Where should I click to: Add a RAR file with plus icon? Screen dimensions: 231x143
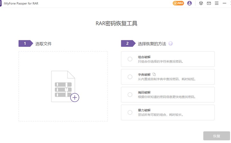point(75,97)
